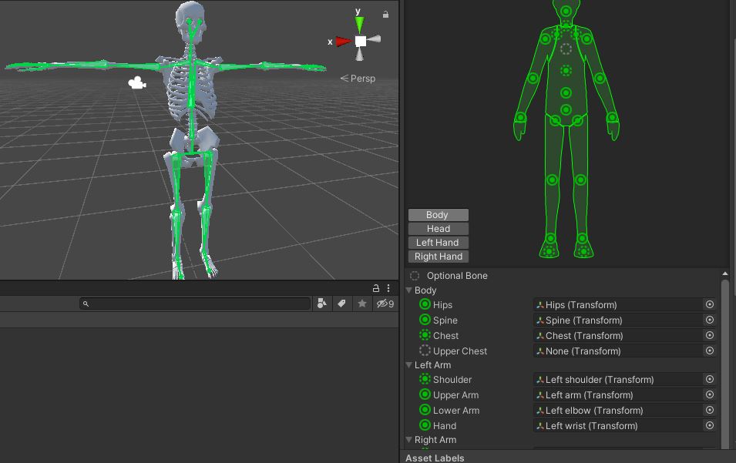Toggle the Persp projection mode label
This screenshot has height=463, width=736.
coord(358,78)
